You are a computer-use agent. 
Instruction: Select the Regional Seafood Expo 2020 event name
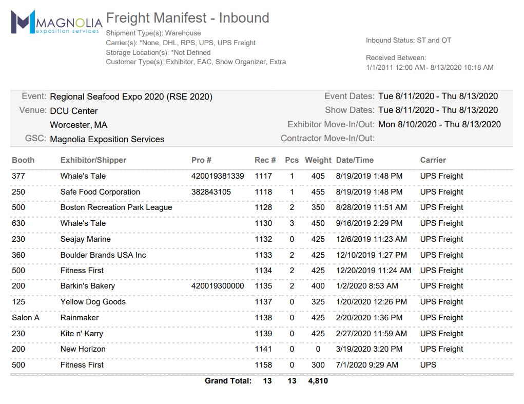pos(130,97)
